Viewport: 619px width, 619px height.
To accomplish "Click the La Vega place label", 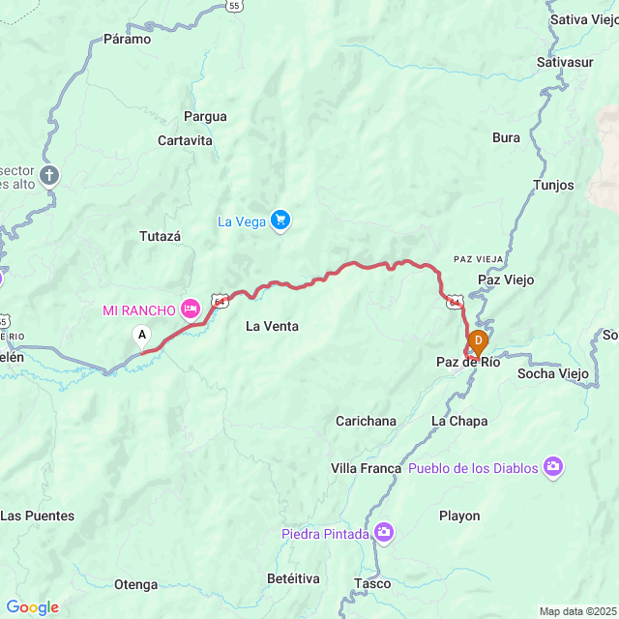I will click(242, 221).
